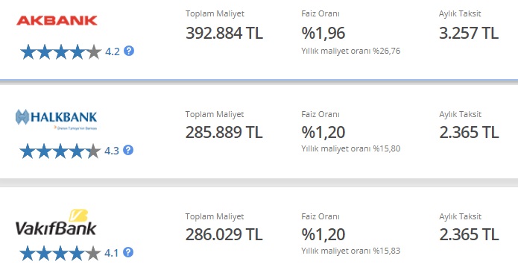Click the VakıfBank logo
518x279 pixels.
point(56,222)
